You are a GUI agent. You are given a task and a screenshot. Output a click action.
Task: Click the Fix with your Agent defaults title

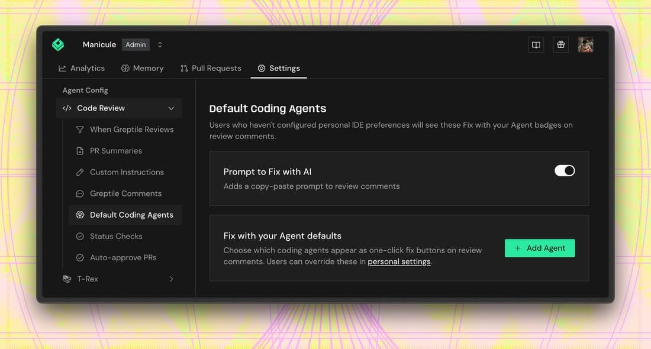[282, 235]
